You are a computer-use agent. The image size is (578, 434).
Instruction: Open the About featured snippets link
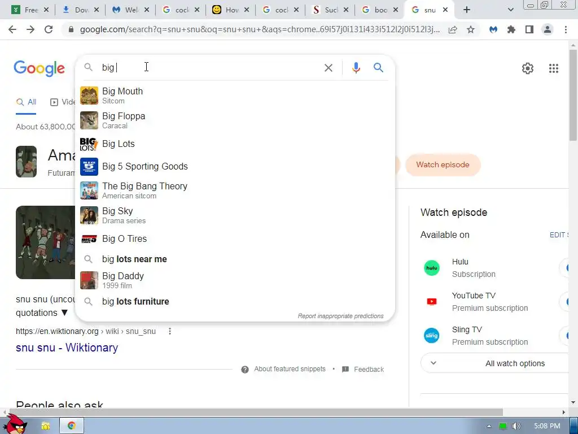click(290, 369)
